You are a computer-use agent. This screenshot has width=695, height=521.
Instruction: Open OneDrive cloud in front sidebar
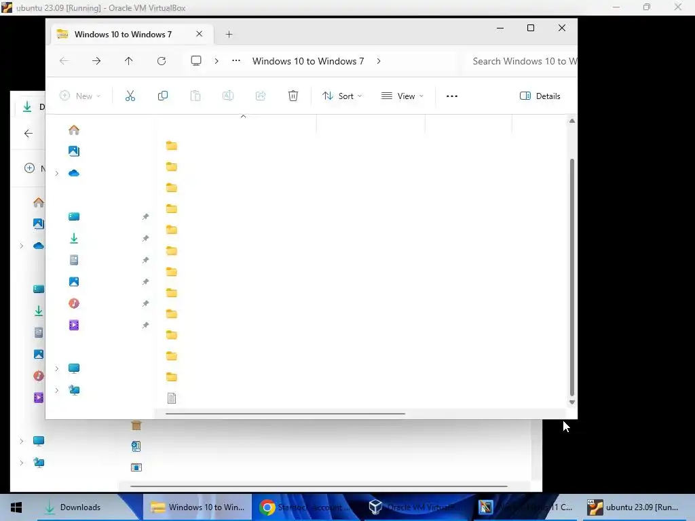(74, 173)
